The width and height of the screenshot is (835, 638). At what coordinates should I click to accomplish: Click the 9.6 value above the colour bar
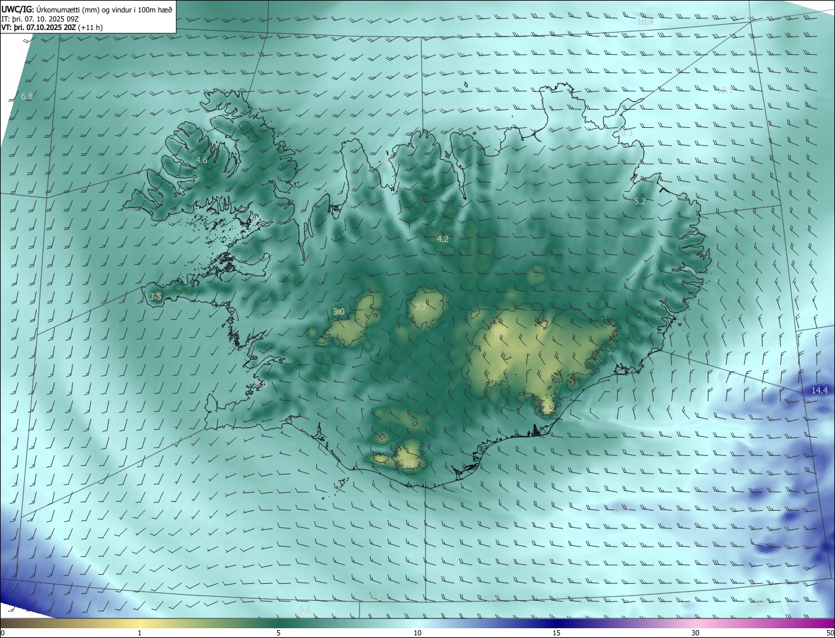pos(305,610)
